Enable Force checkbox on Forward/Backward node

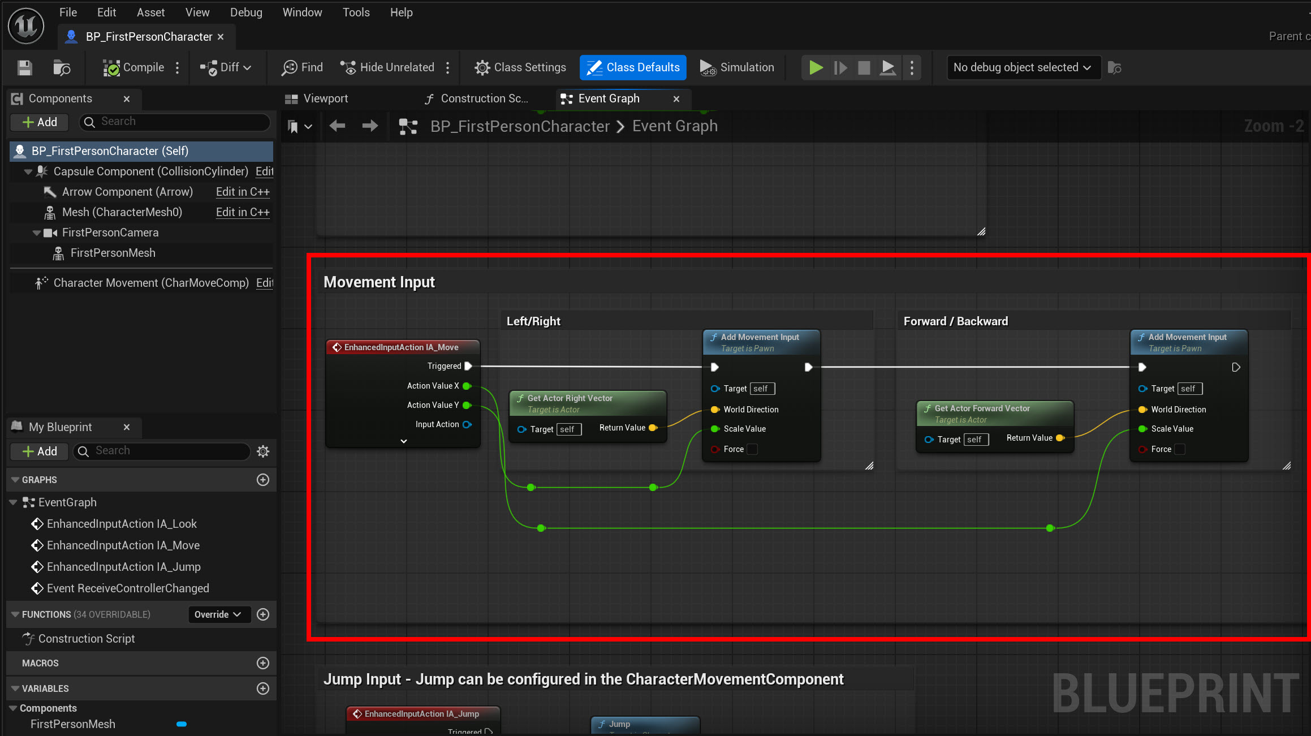point(1180,449)
